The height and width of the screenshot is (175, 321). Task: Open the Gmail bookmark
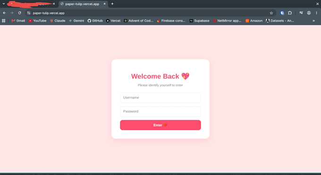pyautogui.click(x=18, y=21)
